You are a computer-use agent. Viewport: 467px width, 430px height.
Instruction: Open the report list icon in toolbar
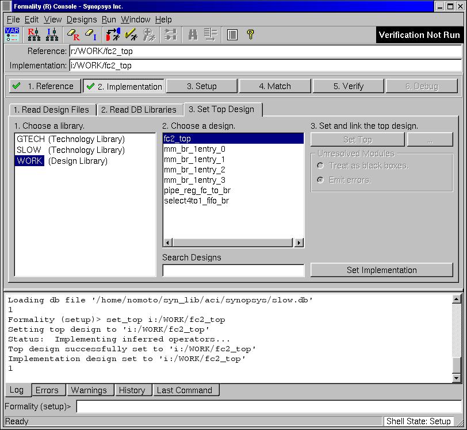click(x=232, y=35)
